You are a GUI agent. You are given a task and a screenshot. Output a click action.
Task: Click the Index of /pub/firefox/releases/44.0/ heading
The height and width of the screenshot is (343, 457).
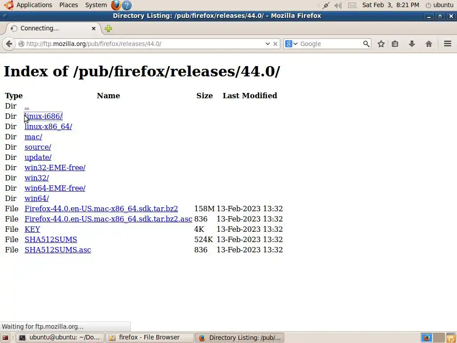coord(142,71)
